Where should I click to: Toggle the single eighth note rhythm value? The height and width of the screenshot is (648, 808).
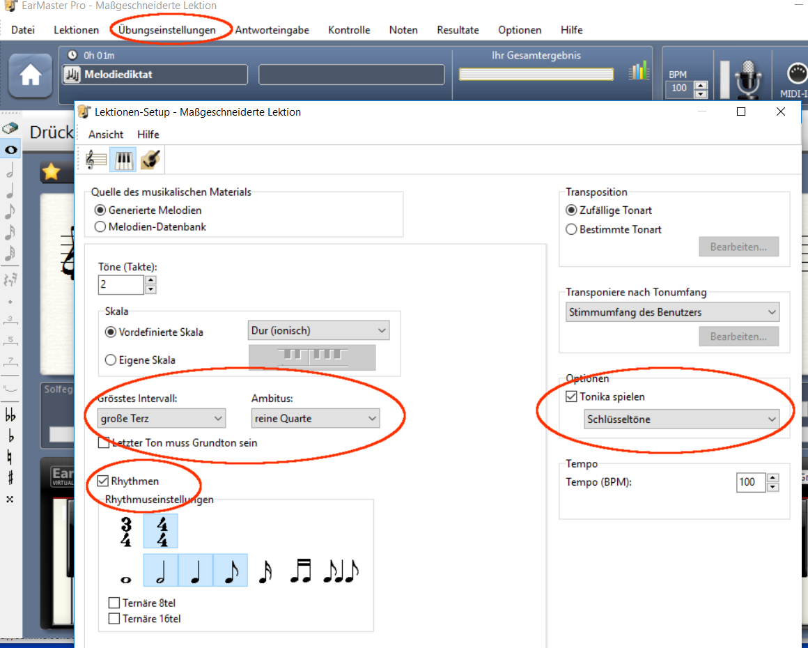click(x=231, y=571)
